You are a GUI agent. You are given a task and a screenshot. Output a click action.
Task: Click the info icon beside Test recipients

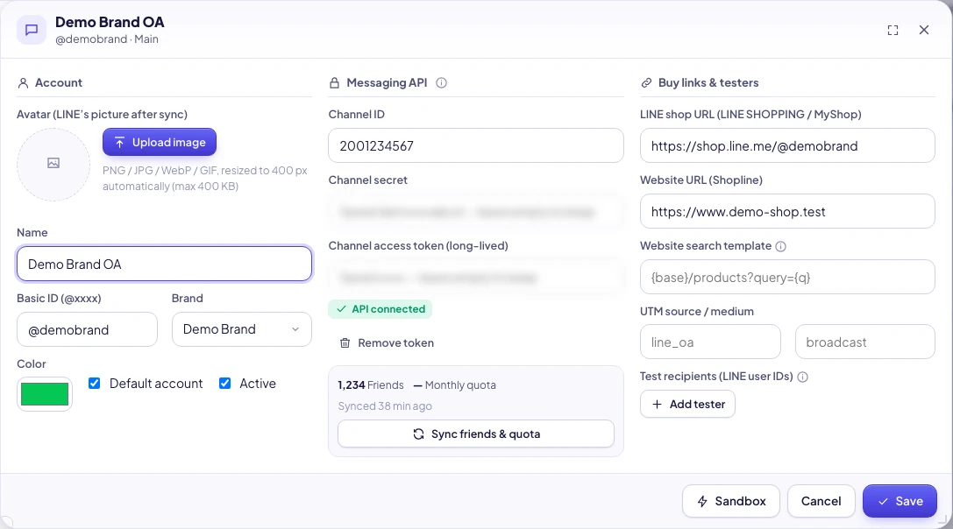tap(802, 377)
